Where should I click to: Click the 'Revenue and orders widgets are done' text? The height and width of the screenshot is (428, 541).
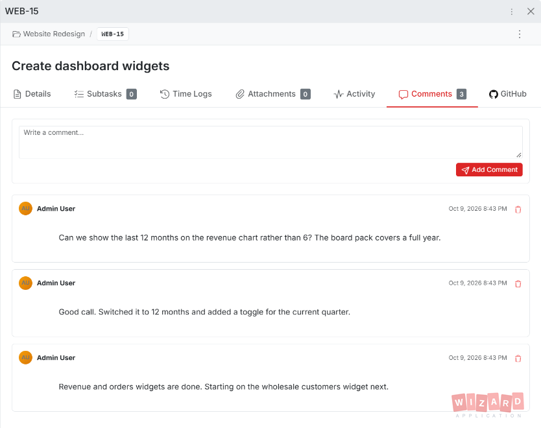click(x=224, y=387)
